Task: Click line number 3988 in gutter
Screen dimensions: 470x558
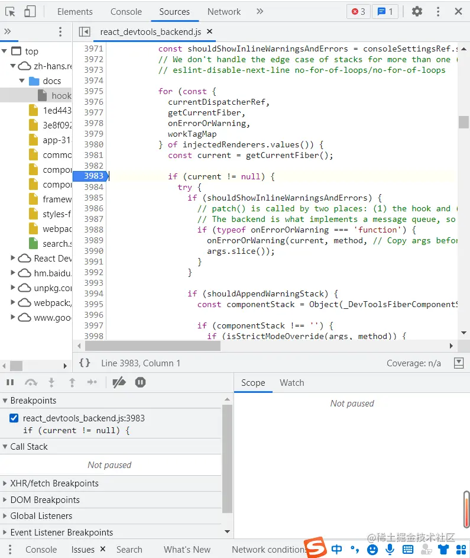Action: (93, 230)
